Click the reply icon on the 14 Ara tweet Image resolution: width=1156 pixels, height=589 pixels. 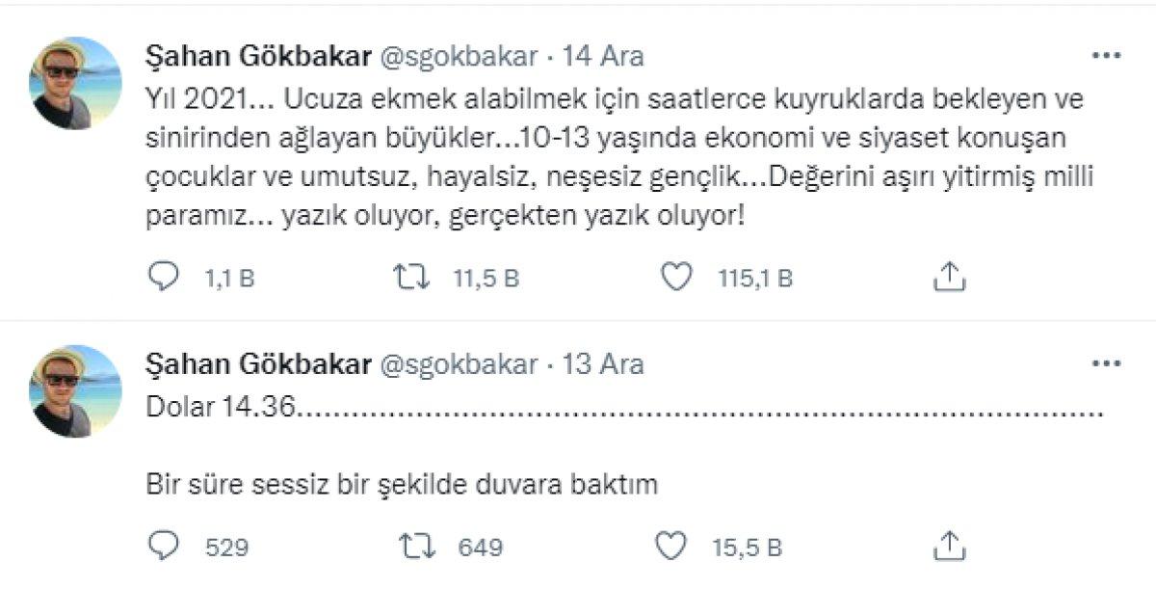pos(164,278)
